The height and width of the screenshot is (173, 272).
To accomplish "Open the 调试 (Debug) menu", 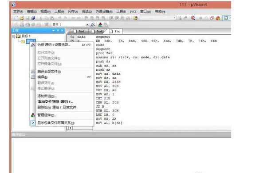I will pyautogui.click(x=87, y=12).
